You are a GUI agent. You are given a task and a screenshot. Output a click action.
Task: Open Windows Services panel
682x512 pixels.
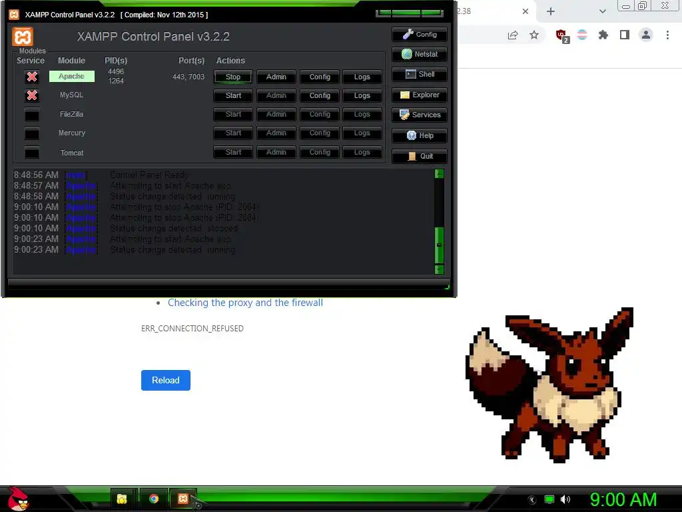420,115
